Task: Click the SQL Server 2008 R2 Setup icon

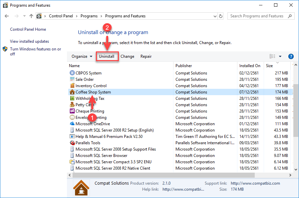Action: [72, 130]
